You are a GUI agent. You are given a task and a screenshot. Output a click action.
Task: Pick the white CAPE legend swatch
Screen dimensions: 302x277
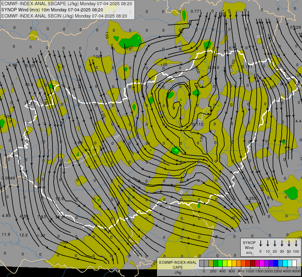coord(295,263)
